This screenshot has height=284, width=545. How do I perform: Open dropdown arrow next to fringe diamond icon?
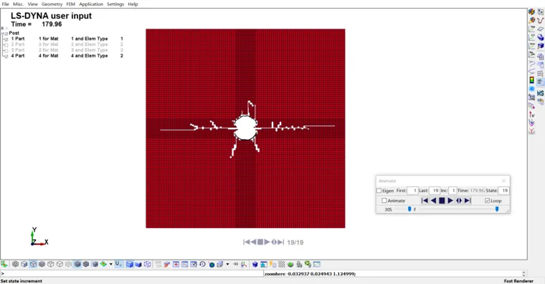tap(111, 264)
